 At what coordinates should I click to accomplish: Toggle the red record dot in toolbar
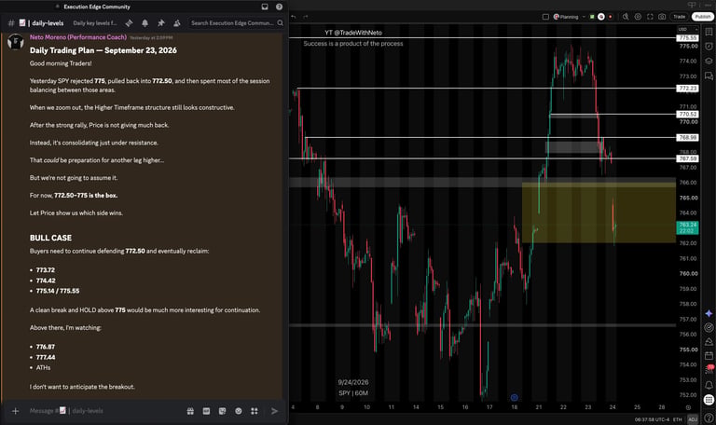[x=610, y=17]
